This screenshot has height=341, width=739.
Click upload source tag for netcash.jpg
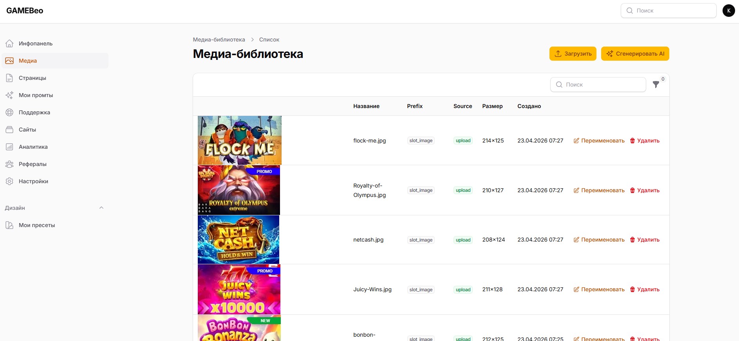coord(463,240)
